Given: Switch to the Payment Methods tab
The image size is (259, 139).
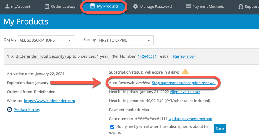Looking at the screenshot, I should point(205,7).
